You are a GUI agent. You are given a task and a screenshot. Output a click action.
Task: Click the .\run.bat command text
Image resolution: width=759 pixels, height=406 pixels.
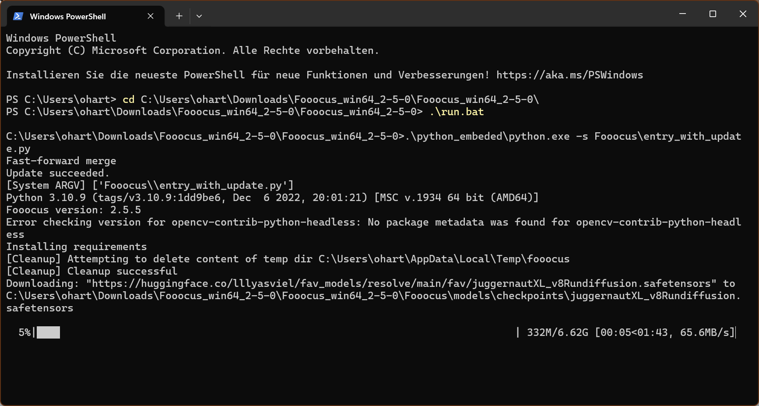(457, 112)
